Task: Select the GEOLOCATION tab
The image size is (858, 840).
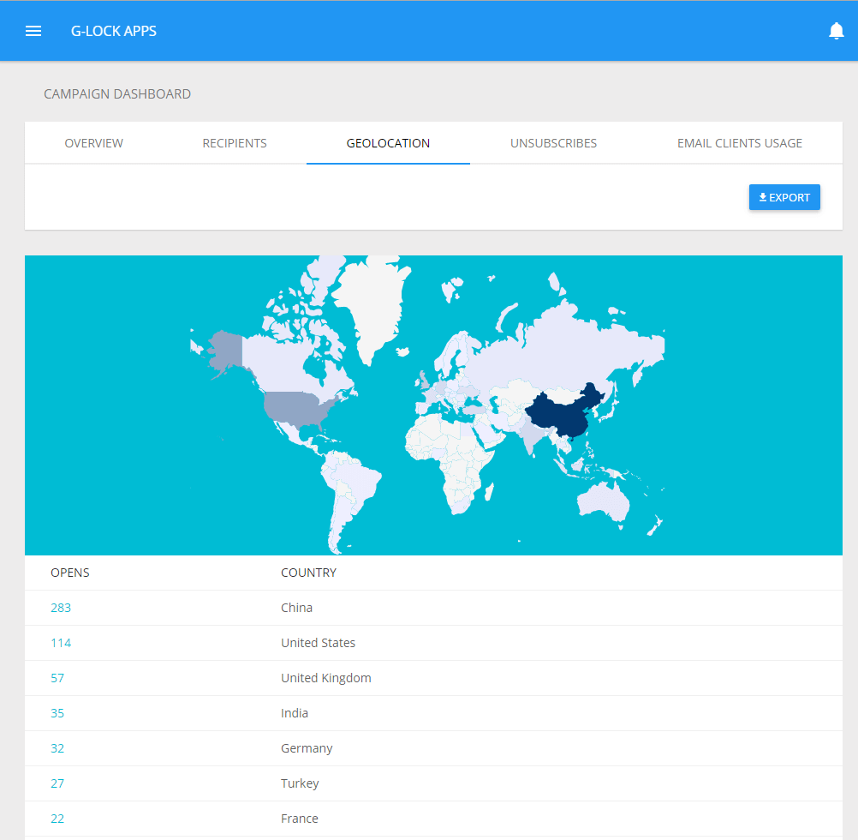Action: tap(388, 143)
